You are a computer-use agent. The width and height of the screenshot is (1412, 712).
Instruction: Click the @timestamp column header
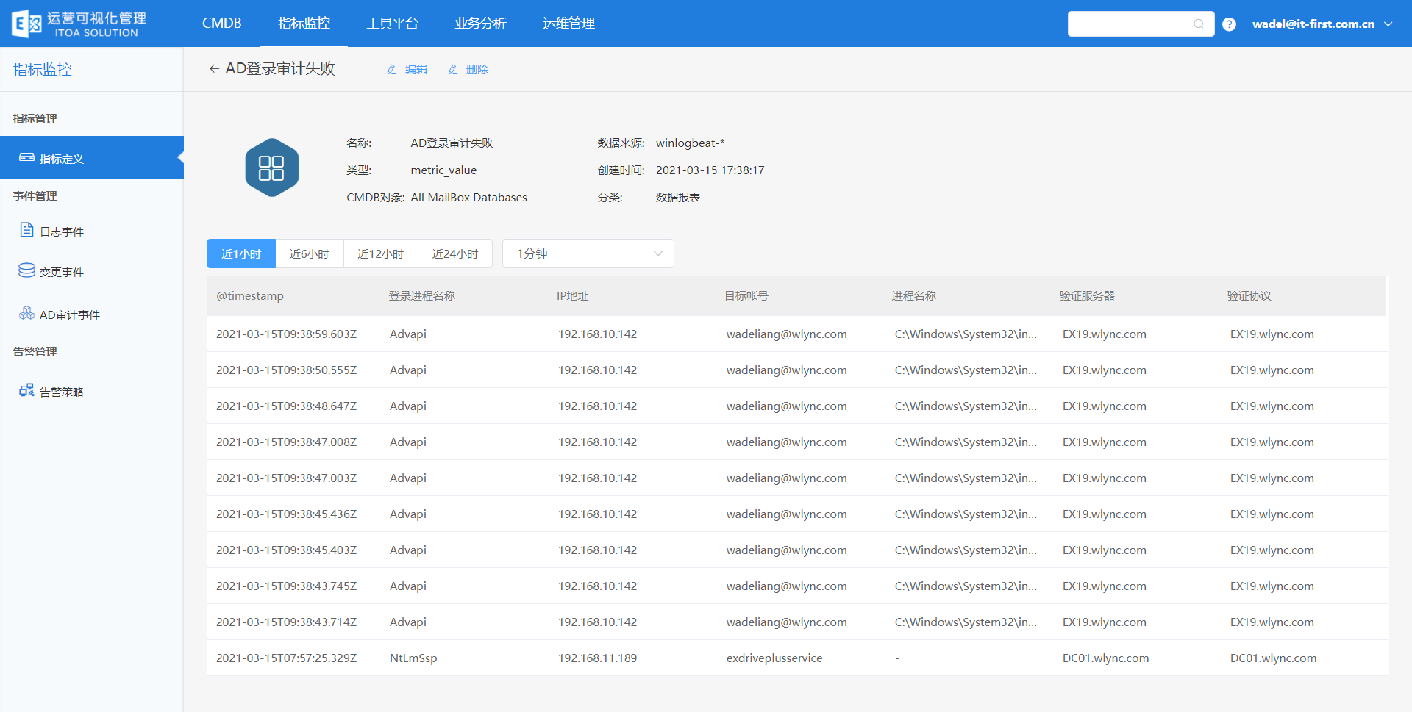coord(250,295)
